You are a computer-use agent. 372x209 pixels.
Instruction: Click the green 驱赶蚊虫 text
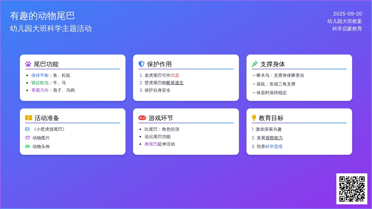click(40, 83)
